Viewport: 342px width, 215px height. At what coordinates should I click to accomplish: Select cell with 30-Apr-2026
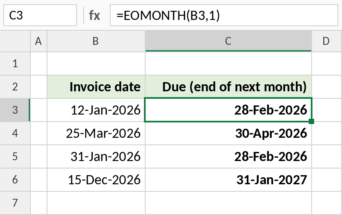[228, 133]
